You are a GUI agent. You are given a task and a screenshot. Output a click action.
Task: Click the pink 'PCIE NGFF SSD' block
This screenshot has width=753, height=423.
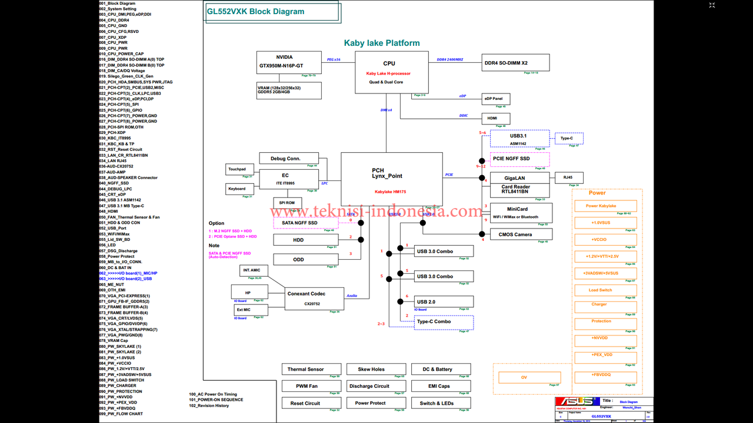click(x=520, y=159)
